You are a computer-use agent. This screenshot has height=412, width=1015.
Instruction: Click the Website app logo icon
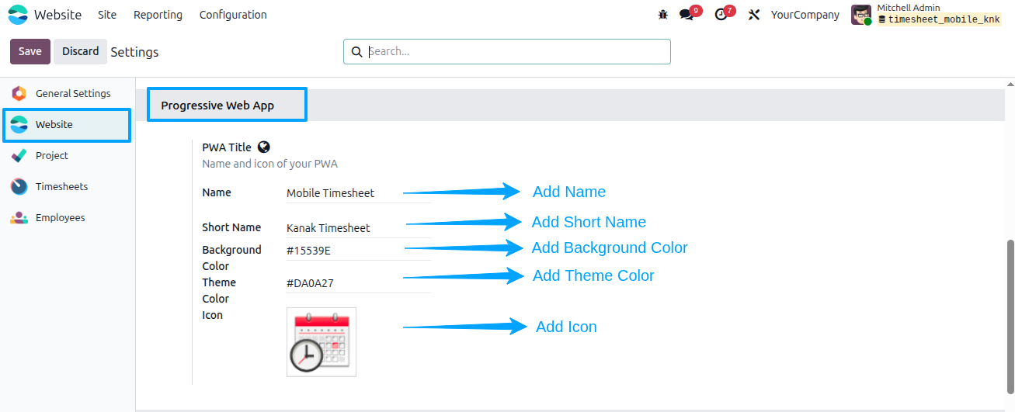tap(18, 15)
